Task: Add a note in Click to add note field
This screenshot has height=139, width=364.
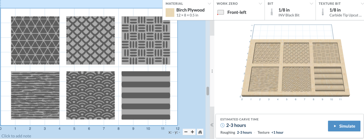Action: point(16,136)
